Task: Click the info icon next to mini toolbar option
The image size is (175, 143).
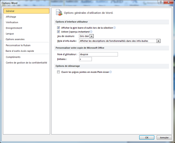Action: coord(115,28)
